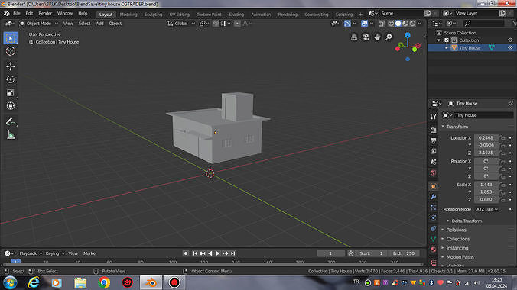This screenshot has width=517, height=290.
Task: Collapse the Transform panel
Action: [457, 127]
